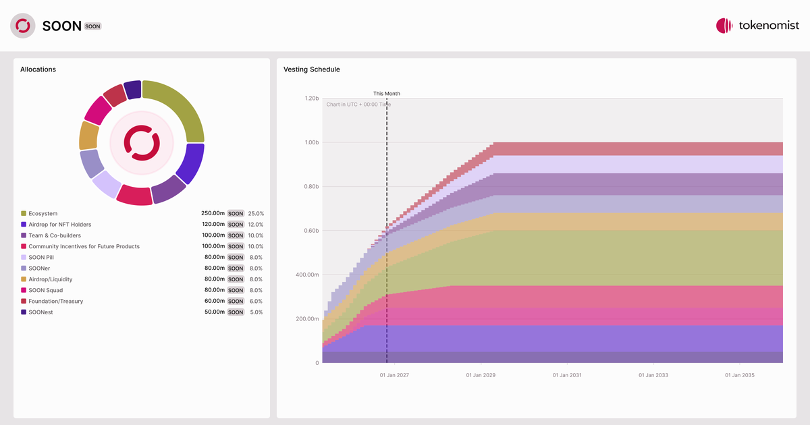Select the SOONest legend color swatch
The width and height of the screenshot is (810, 425).
[x=24, y=312]
